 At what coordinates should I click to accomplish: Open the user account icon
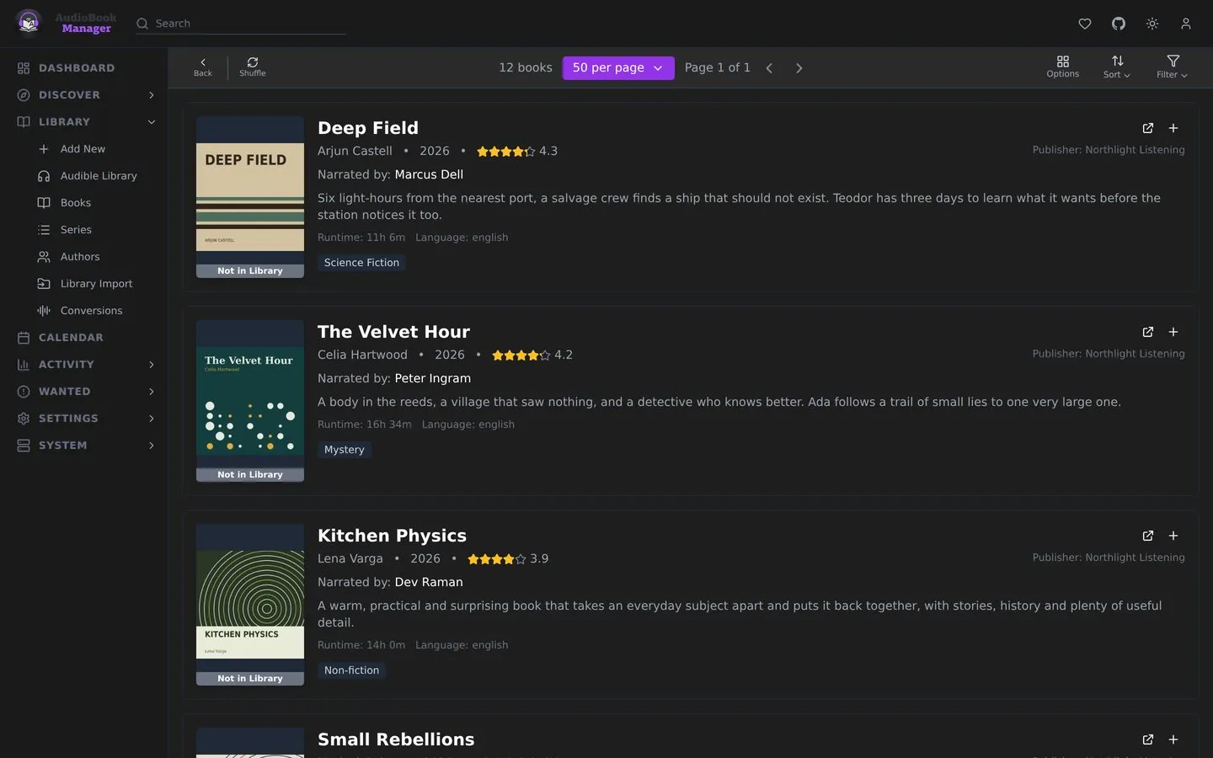coord(1186,24)
